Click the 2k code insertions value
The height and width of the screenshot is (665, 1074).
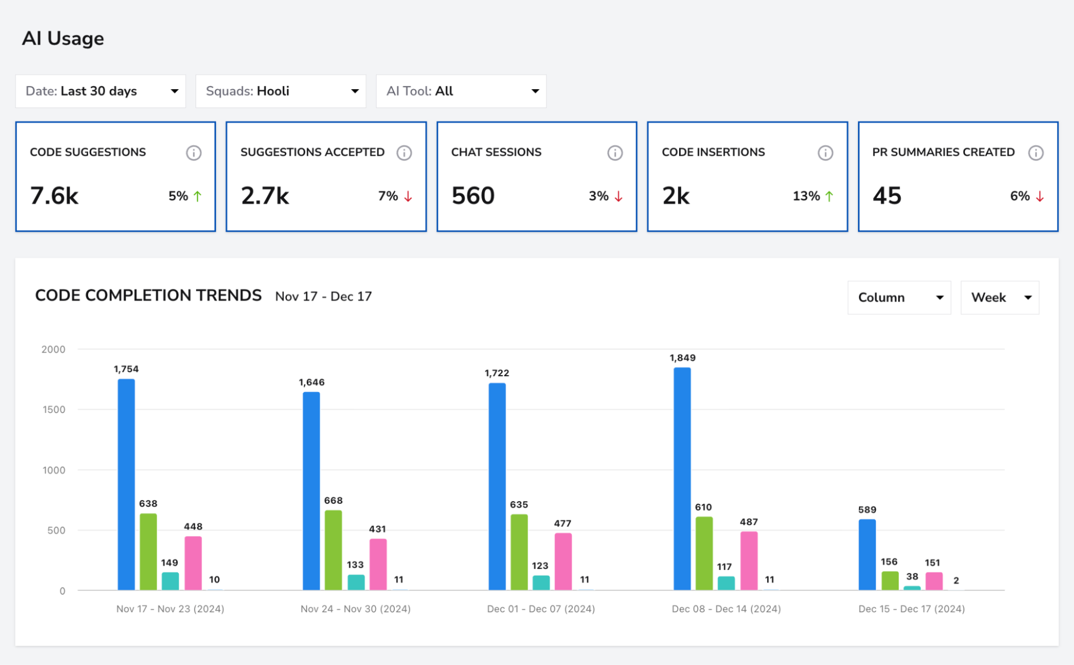click(676, 196)
